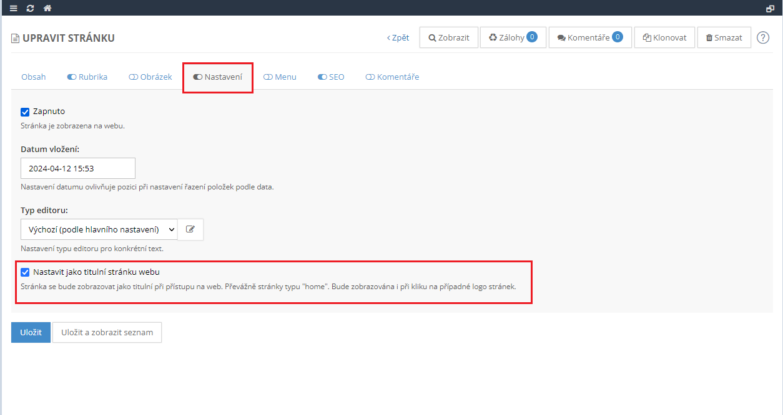Switch to the Rubrika tab

point(87,77)
